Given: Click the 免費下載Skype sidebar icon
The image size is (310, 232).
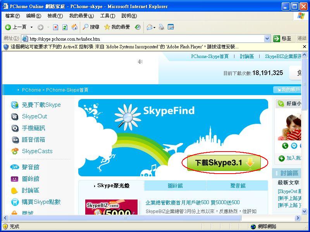Looking at the screenshot, I should pos(15,105).
